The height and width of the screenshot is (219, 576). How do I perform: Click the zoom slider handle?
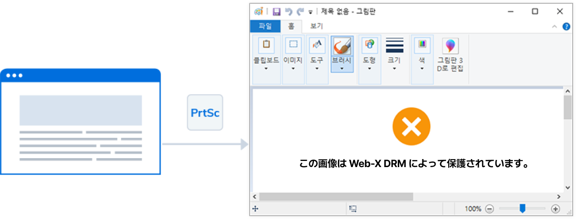pyautogui.click(x=522, y=208)
